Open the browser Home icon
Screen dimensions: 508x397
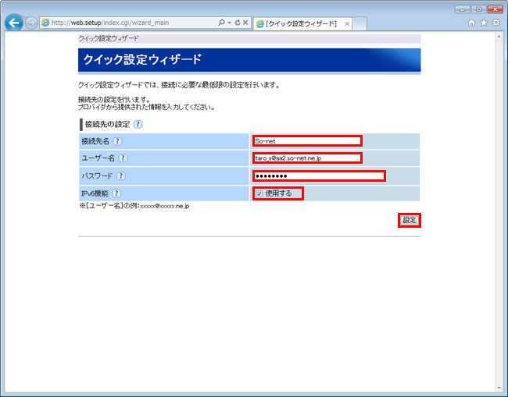(471, 23)
